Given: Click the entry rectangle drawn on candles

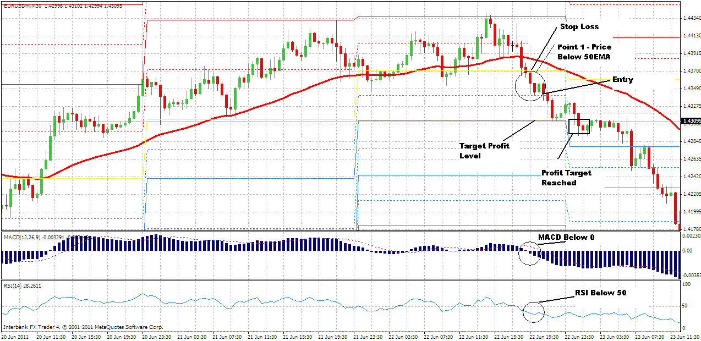Looking at the screenshot, I should pyautogui.click(x=579, y=127).
